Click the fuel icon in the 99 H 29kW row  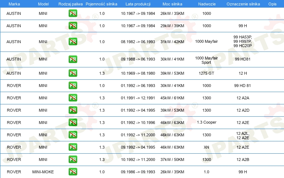point(73,26)
